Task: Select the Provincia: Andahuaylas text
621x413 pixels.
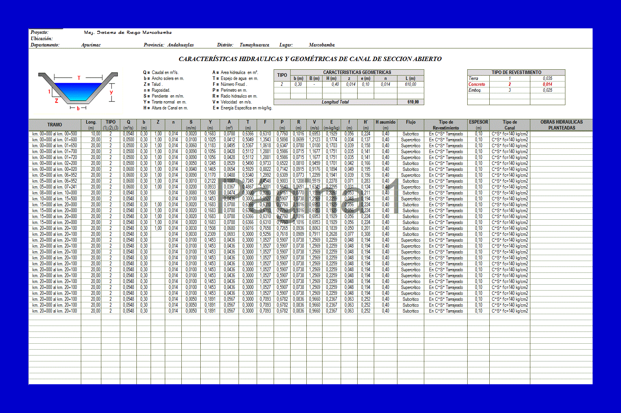Action: point(169,45)
